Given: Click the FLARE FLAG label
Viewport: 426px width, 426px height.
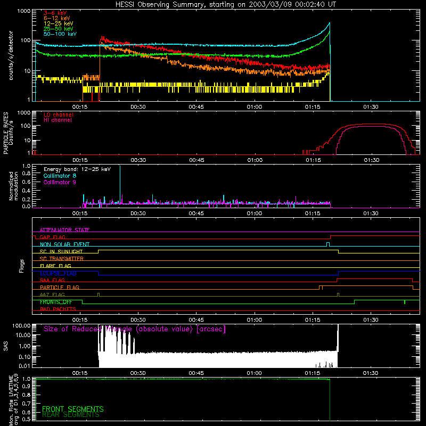Looking at the screenshot, I should (55, 266).
